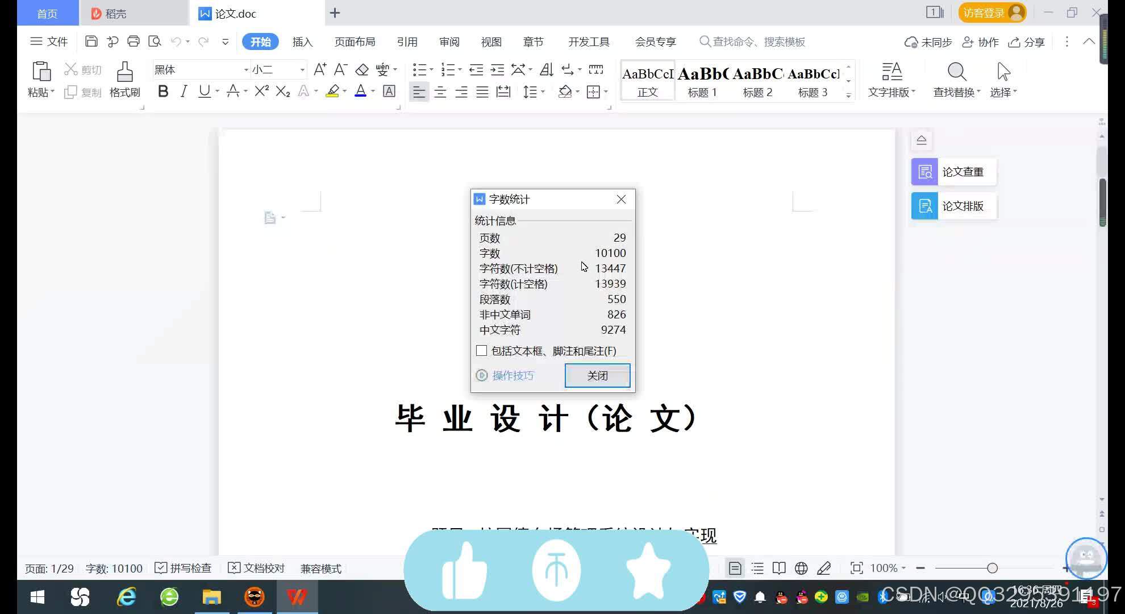The image size is (1125, 614).
Task: Expand the font size 小二 dropdown
Action: [302, 69]
